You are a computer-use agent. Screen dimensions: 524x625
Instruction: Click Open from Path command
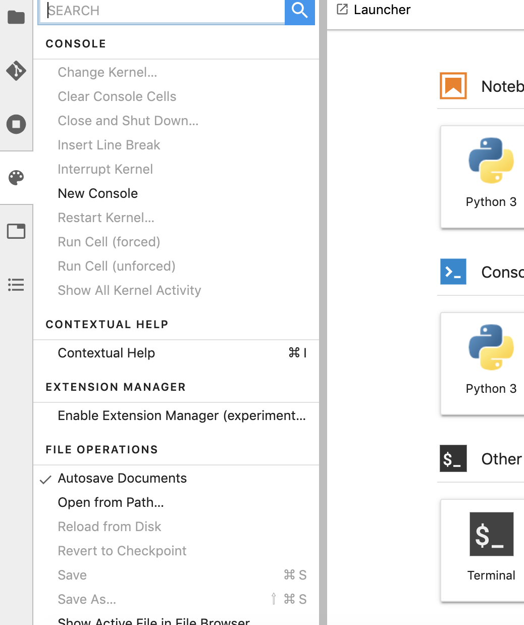click(111, 502)
